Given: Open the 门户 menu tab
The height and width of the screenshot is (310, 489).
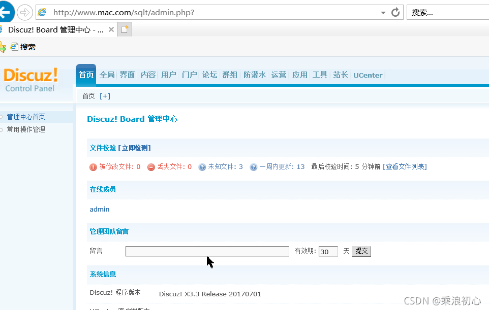Looking at the screenshot, I should [189, 75].
